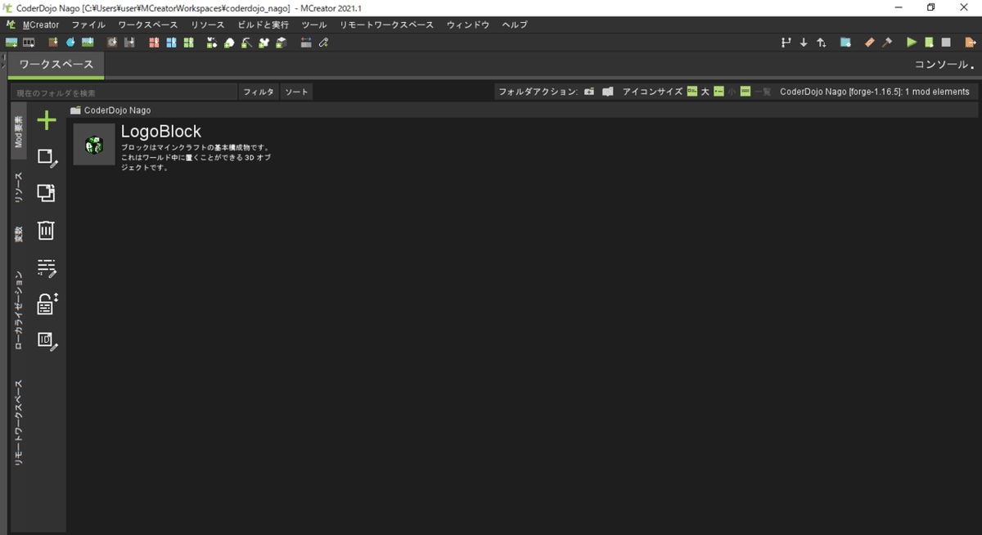Image resolution: width=982 pixels, height=535 pixels.
Task: Click the duplicate mod element icon in the sidebar
Action: click(x=46, y=193)
